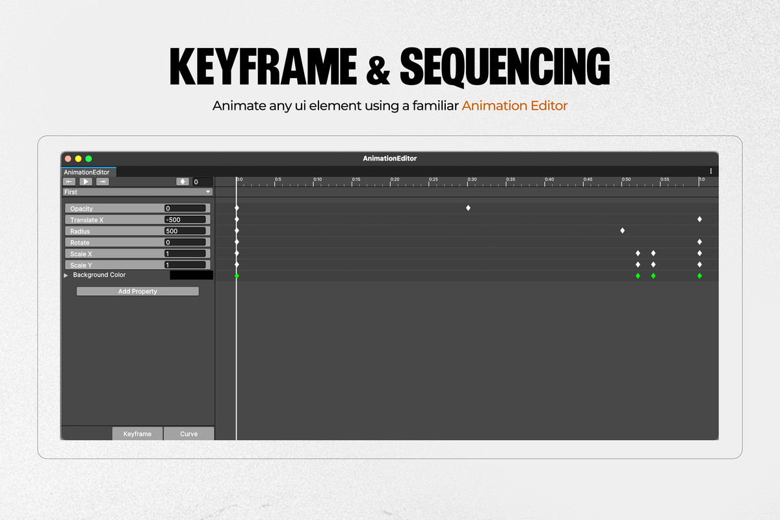Select Opacity keyframe at 0:0
Image resolution: width=780 pixels, height=520 pixels.
coord(237,208)
